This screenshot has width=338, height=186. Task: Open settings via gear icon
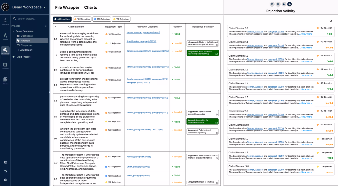pos(5,180)
